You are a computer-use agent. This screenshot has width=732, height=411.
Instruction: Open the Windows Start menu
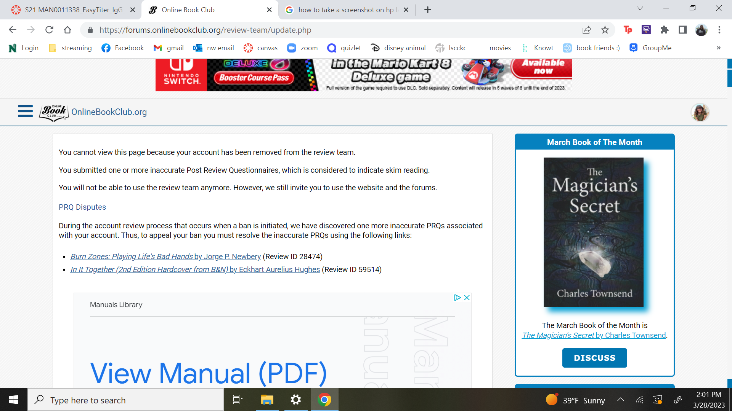click(14, 400)
